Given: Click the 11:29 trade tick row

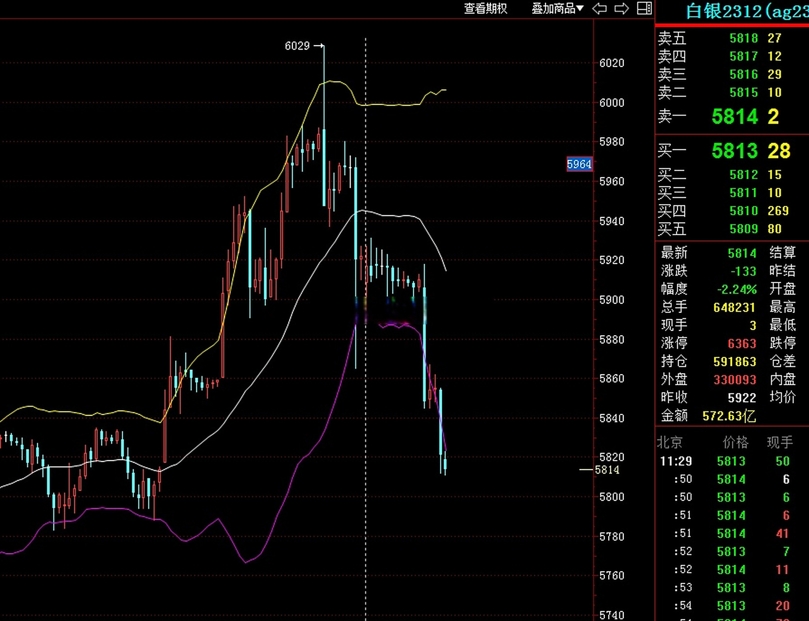Looking at the screenshot, I should 676,461.
